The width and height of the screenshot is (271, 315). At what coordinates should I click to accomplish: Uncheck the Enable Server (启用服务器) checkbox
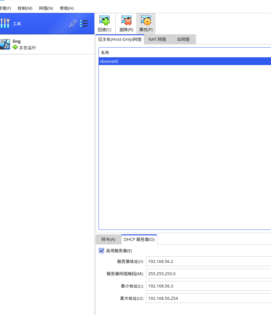coord(101,251)
